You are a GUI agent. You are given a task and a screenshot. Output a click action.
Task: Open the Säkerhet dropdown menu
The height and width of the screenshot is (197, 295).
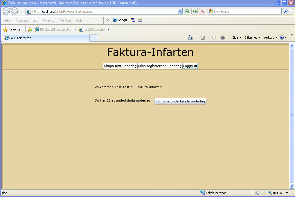coord(252,37)
